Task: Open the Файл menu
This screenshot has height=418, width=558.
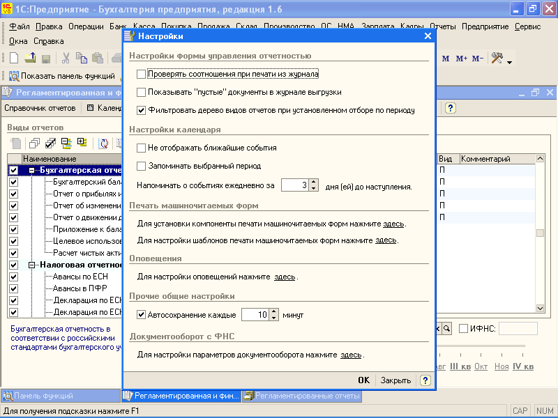Action: [20, 26]
